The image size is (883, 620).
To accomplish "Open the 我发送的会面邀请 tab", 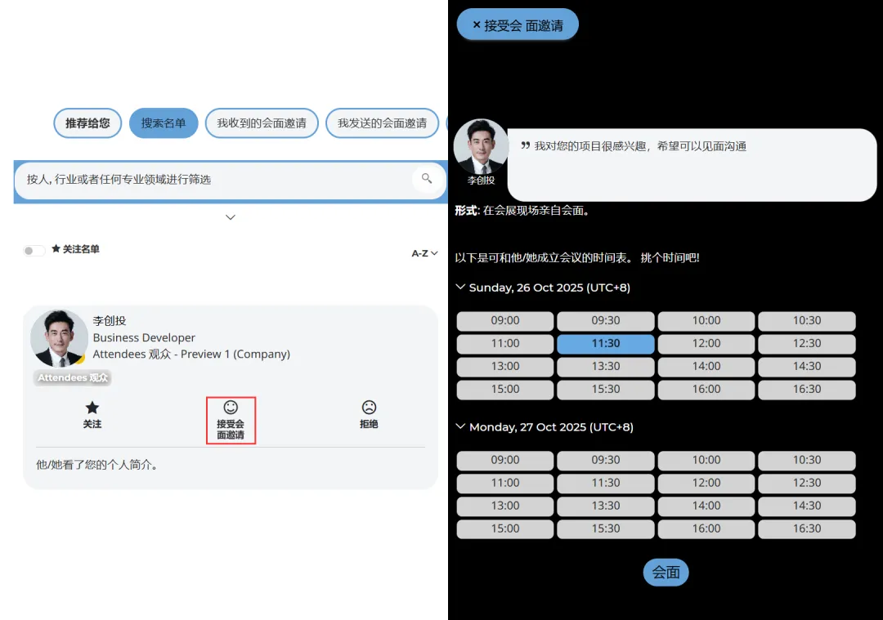I will pyautogui.click(x=382, y=123).
